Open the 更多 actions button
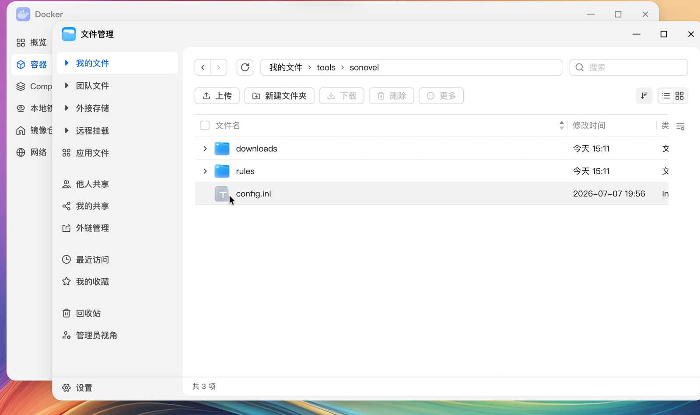700x415 pixels. coord(441,96)
